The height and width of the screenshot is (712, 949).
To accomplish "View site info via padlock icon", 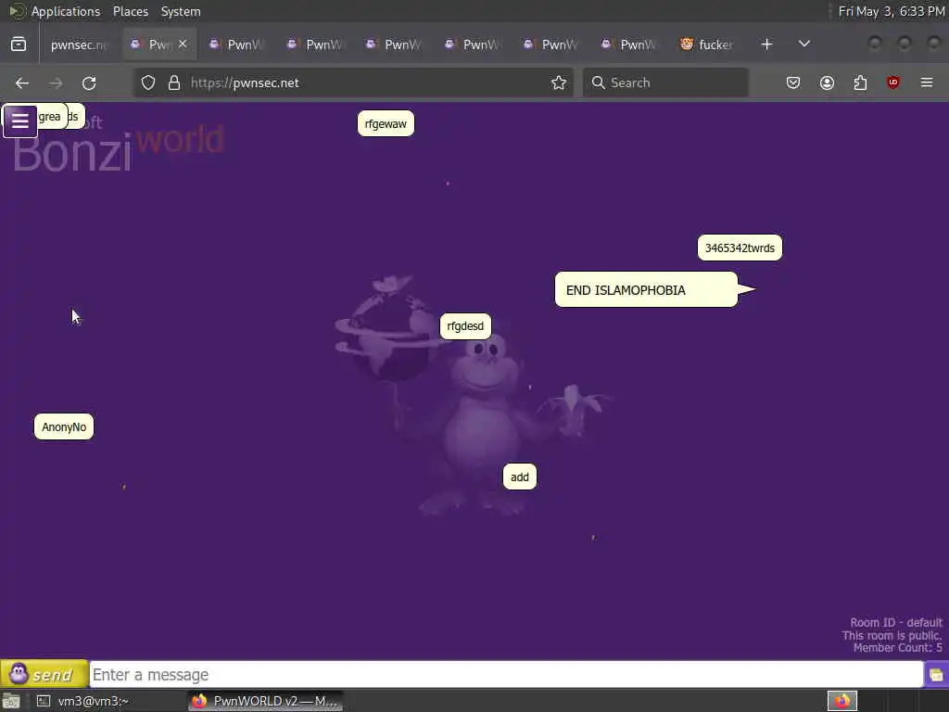I will click(174, 83).
